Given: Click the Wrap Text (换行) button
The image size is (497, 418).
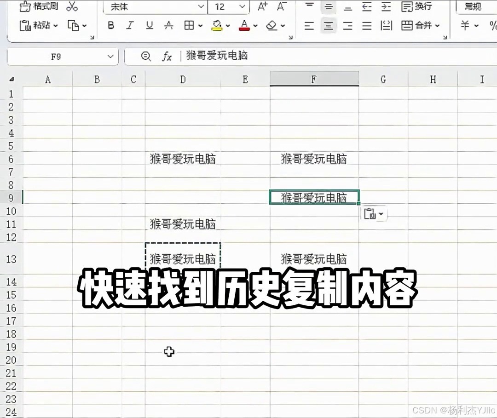Looking at the screenshot, I should pos(416,6).
